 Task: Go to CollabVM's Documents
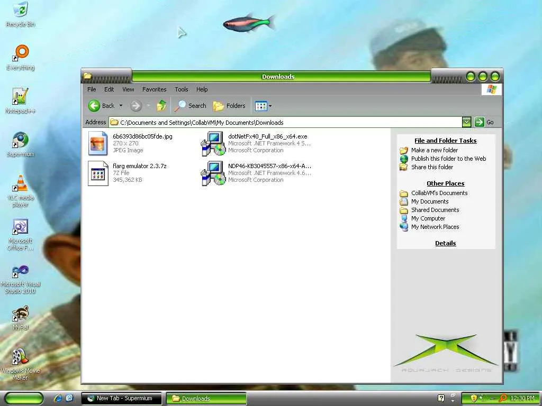pyautogui.click(x=439, y=193)
